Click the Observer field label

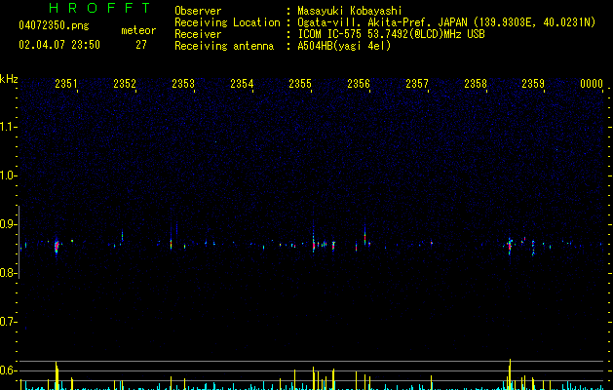pyautogui.click(x=198, y=11)
